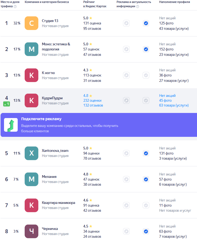
Task: Click the advertising icon in КудриПудри row
Action: (126, 100)
